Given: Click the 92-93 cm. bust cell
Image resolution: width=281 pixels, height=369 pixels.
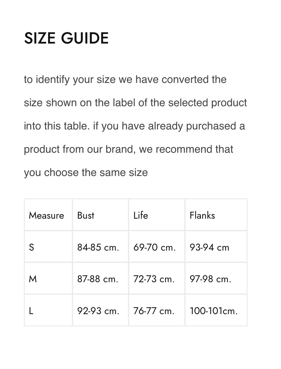Looking at the screenshot, I should point(100,311).
